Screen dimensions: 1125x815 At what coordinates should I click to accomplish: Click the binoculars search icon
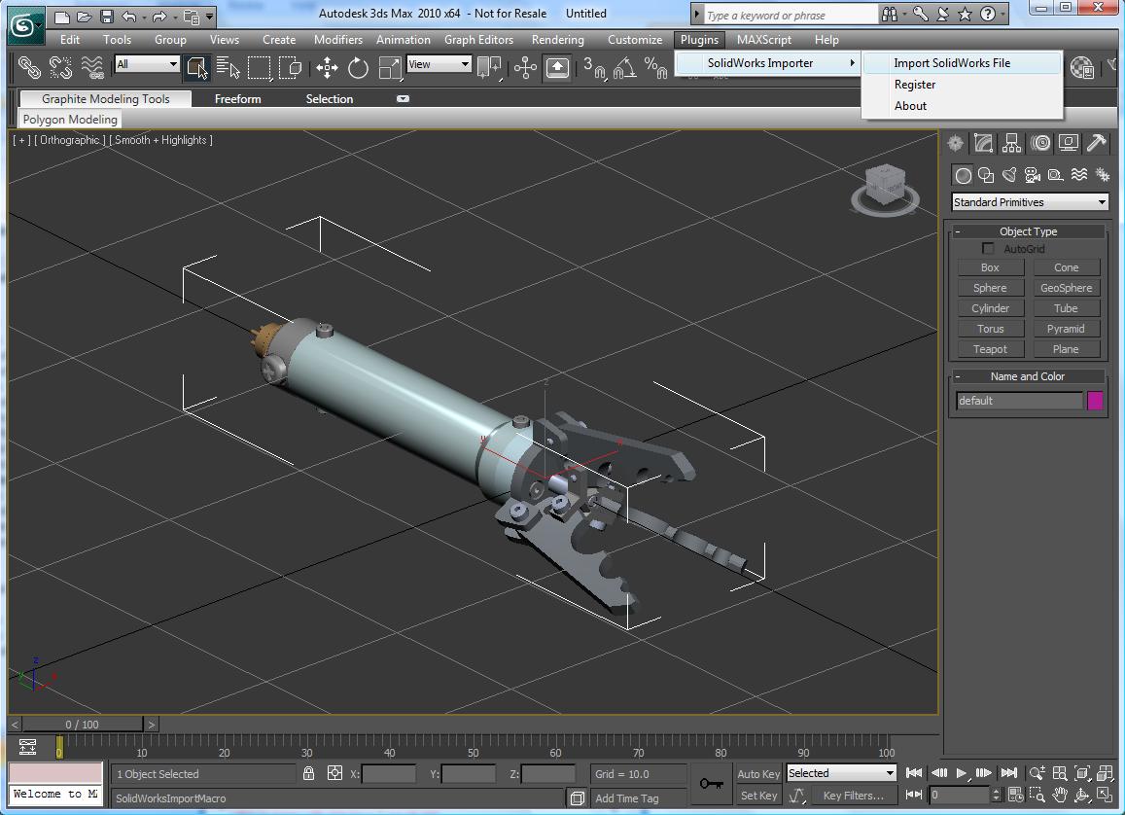tap(890, 15)
